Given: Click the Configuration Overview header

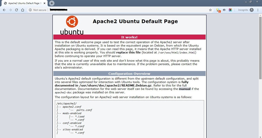Looking at the screenshot, I should point(129,74).
